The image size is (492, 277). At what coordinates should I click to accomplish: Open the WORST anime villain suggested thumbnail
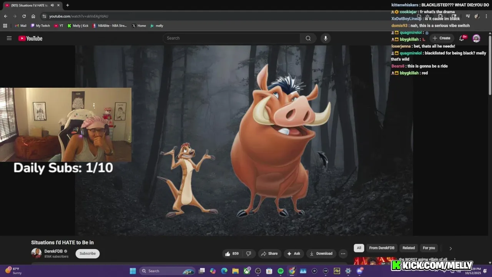click(375, 261)
